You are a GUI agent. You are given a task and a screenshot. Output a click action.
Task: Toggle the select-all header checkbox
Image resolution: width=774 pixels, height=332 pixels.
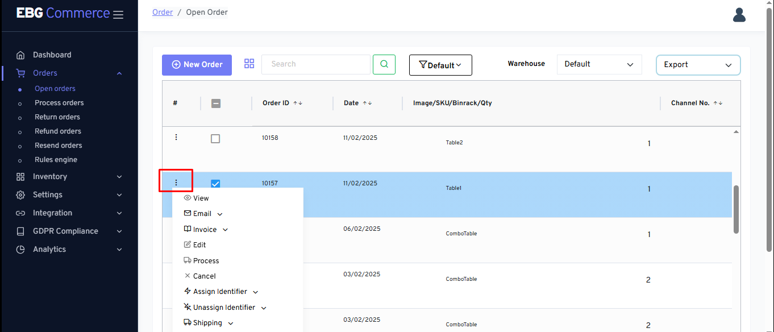tap(216, 103)
